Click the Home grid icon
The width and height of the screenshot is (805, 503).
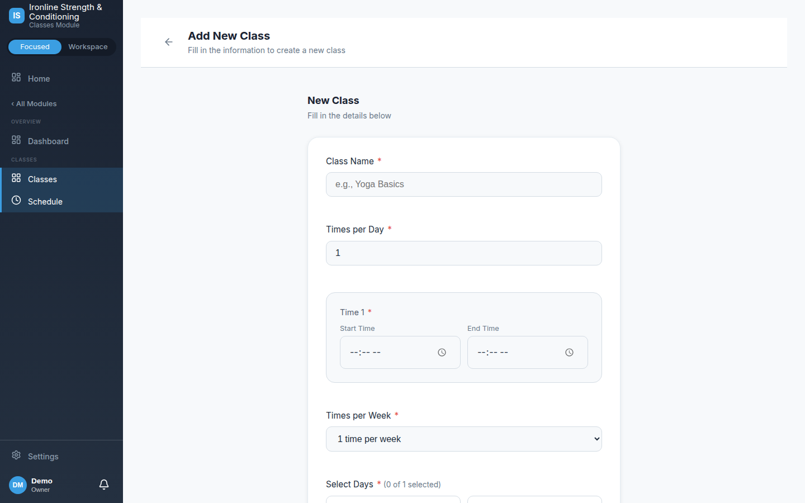click(16, 78)
